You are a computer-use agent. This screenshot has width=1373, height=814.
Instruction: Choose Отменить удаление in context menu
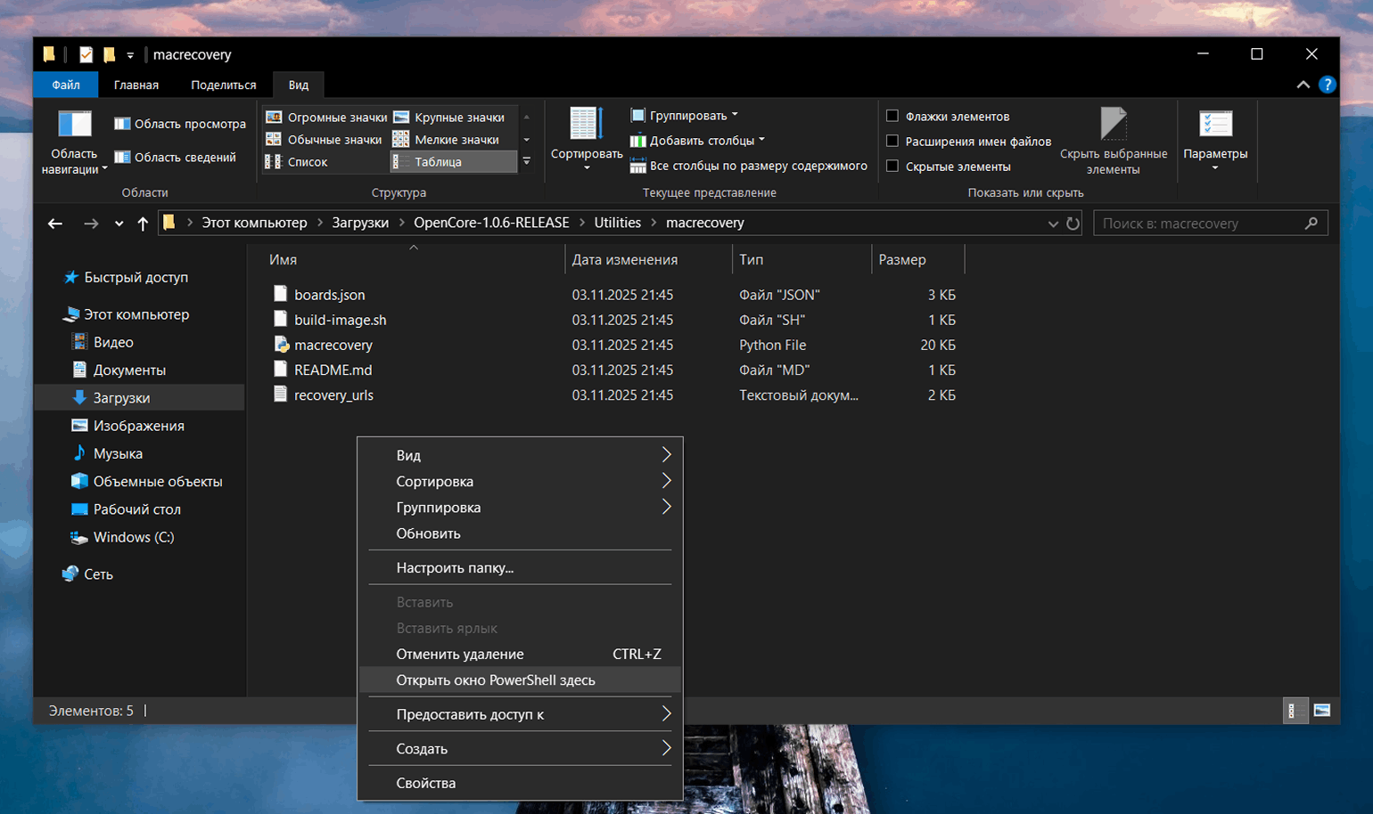tap(520, 654)
